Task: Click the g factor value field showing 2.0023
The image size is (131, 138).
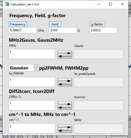Action: [103, 30]
